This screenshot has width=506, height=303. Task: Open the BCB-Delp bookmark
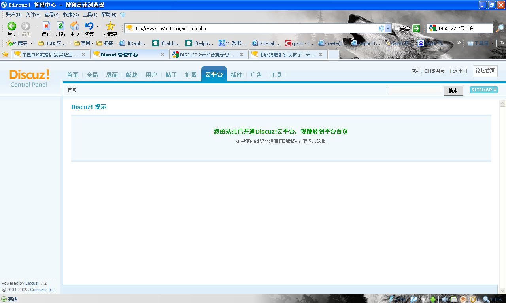tap(266, 43)
